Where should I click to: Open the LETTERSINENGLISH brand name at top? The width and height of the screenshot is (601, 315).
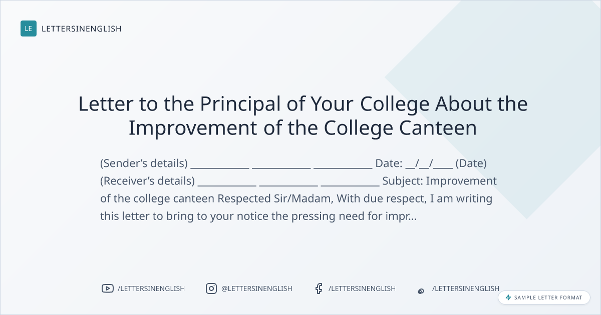coord(82,28)
